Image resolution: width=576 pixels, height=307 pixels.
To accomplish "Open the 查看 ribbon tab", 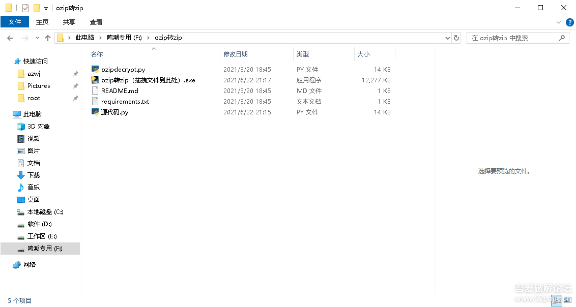I will coord(96,22).
